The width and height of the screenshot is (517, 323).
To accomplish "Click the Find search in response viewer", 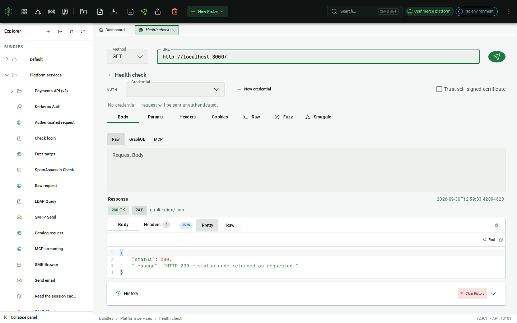I will pos(489,240).
